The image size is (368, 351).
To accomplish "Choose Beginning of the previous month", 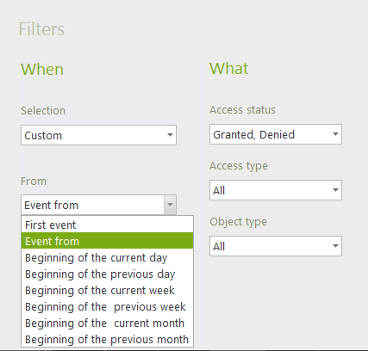I will tap(107, 339).
